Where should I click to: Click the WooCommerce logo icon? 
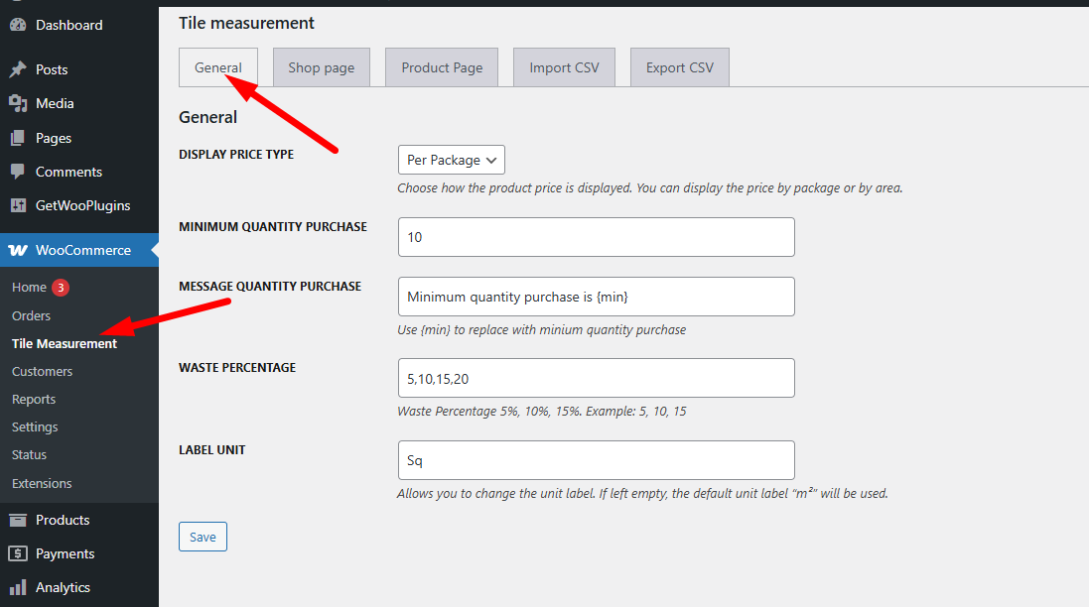pos(18,250)
